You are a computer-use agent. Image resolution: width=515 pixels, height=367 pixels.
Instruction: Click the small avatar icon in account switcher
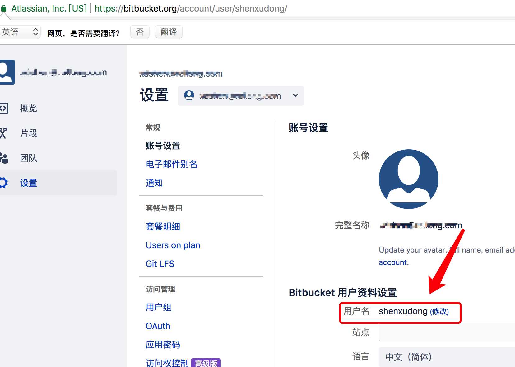point(189,95)
